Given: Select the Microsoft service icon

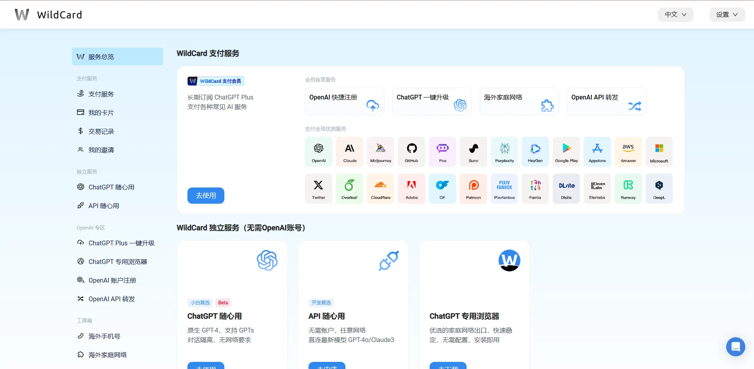Looking at the screenshot, I should pyautogui.click(x=659, y=152).
